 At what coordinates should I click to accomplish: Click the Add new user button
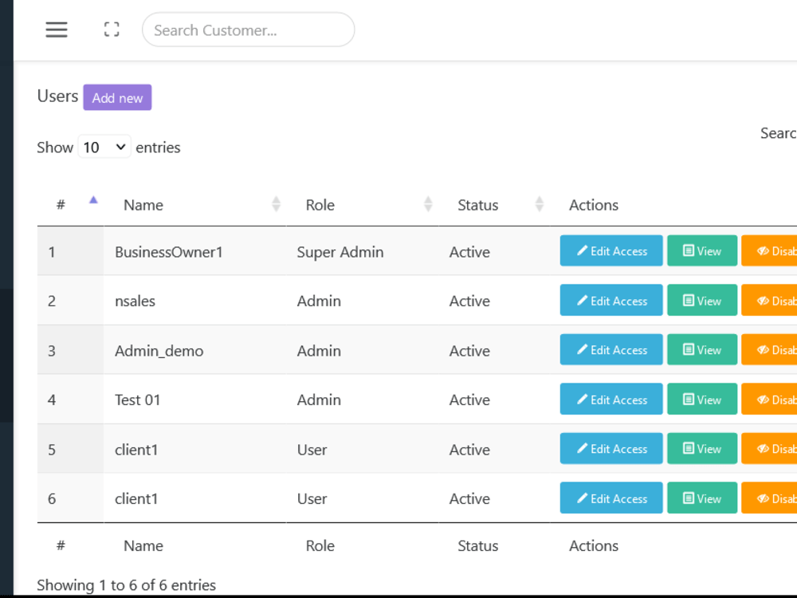(x=117, y=97)
